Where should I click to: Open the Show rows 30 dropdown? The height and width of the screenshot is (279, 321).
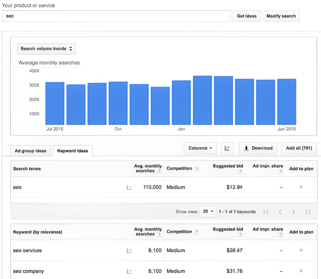pyautogui.click(x=208, y=212)
